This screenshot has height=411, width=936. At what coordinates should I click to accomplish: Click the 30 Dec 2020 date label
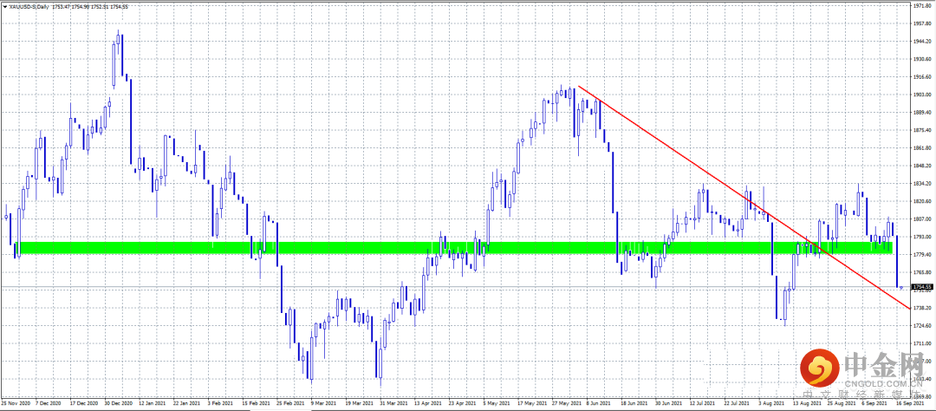point(118,404)
